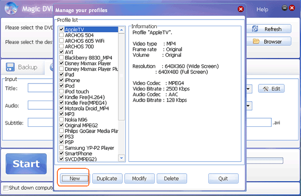Check the ARCHOS 605 WiFi checkbox
Image resolution: width=301 pixels, height=196 pixels.
pos(62,41)
